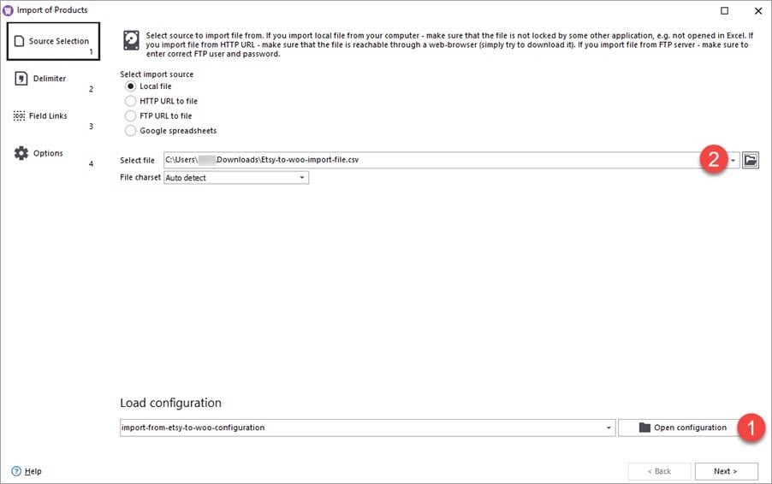Pick the Google spreadsheets import source
Screen dimensions: 772x484
pos(130,131)
